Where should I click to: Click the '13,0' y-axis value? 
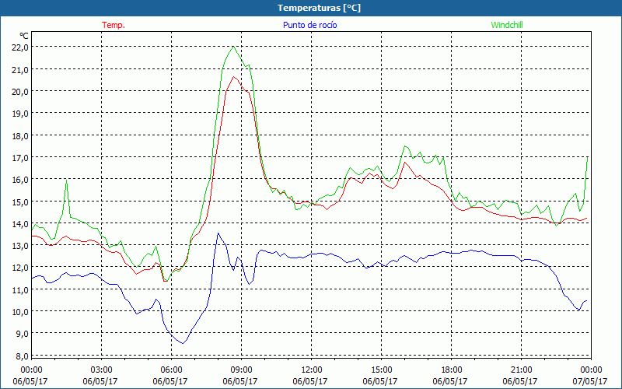click(21, 246)
